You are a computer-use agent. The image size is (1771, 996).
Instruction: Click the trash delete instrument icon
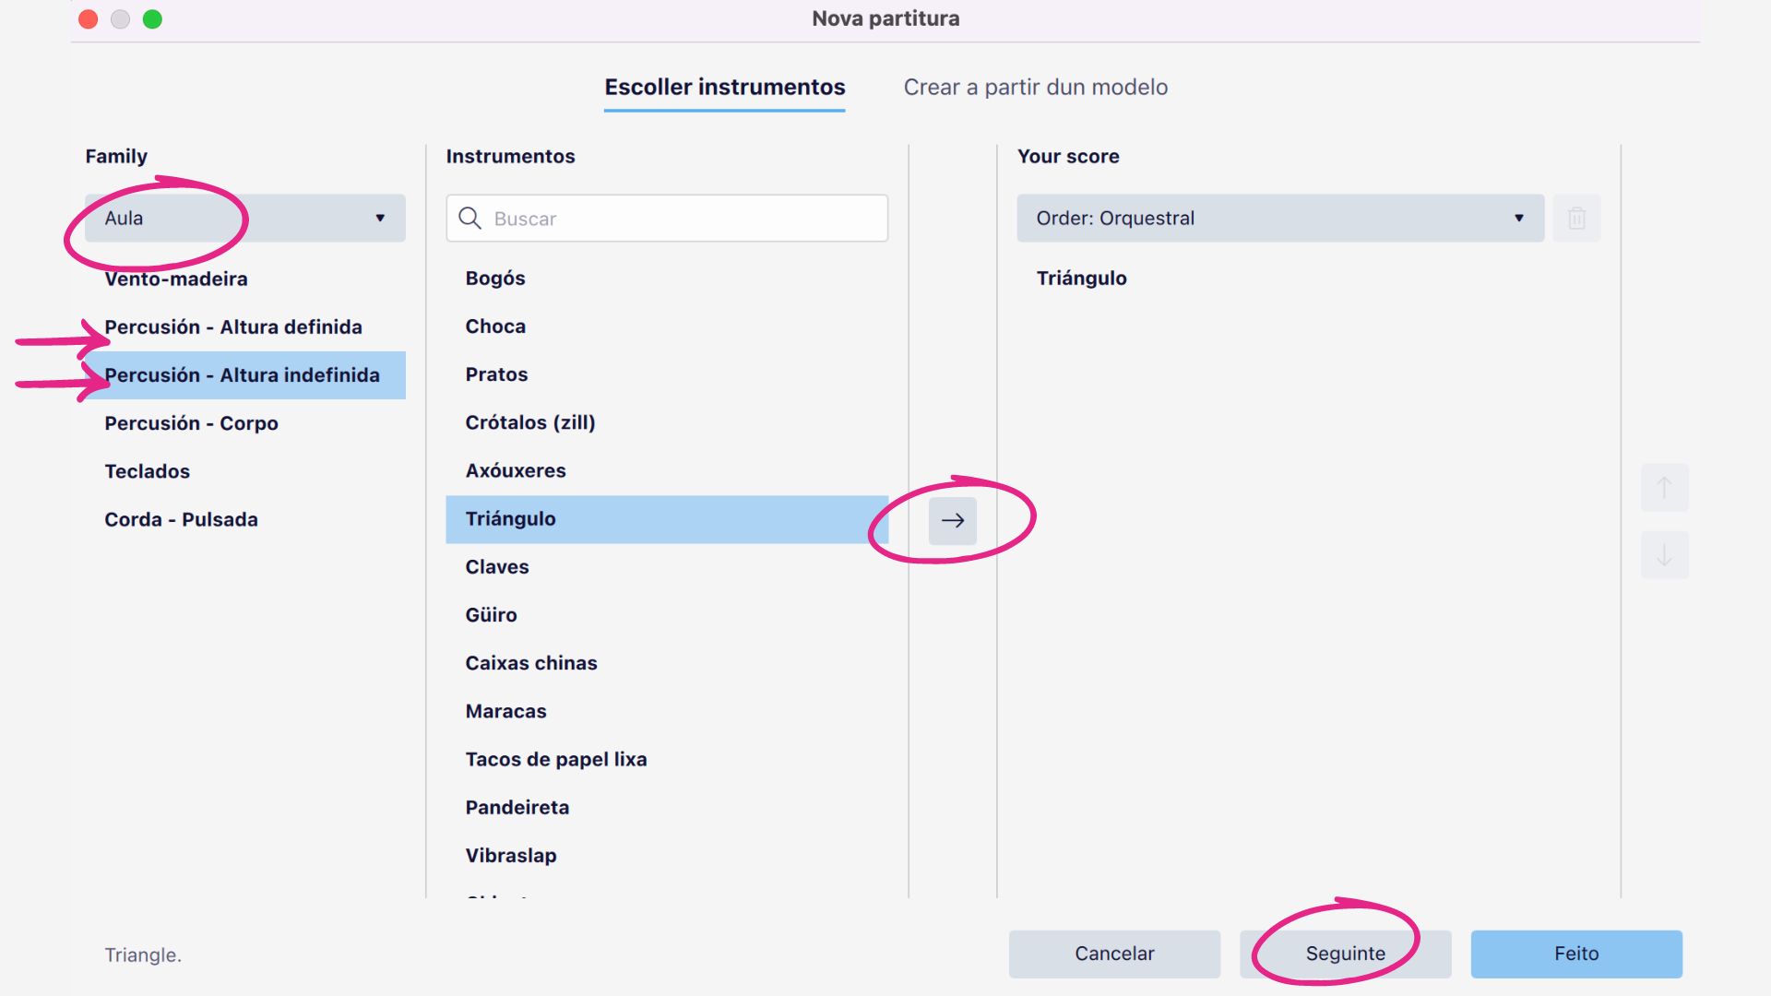point(1576,219)
